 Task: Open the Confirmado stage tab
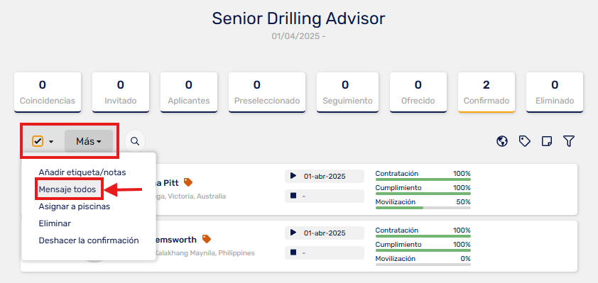click(x=486, y=92)
